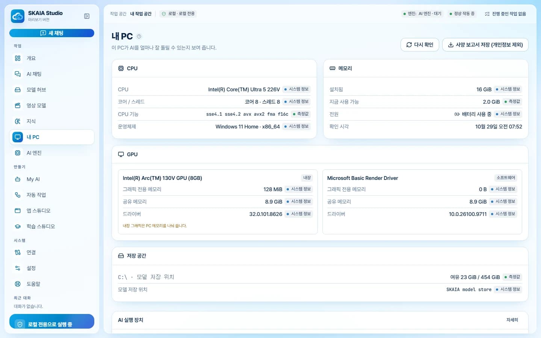Click the 내장 tag on Intel Arc GPU
The height and width of the screenshot is (338, 541).
pyautogui.click(x=307, y=178)
